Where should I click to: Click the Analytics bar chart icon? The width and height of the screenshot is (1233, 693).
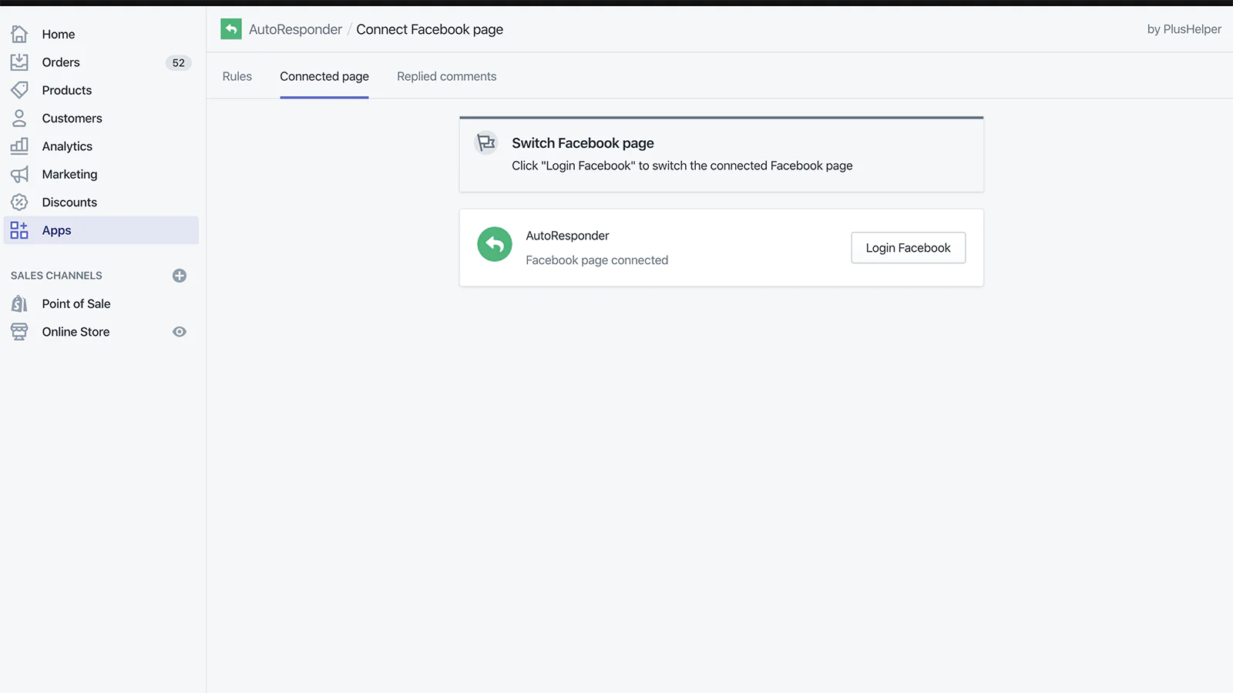[x=19, y=146]
